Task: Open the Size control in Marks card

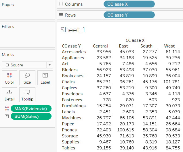Action: pos(27,78)
